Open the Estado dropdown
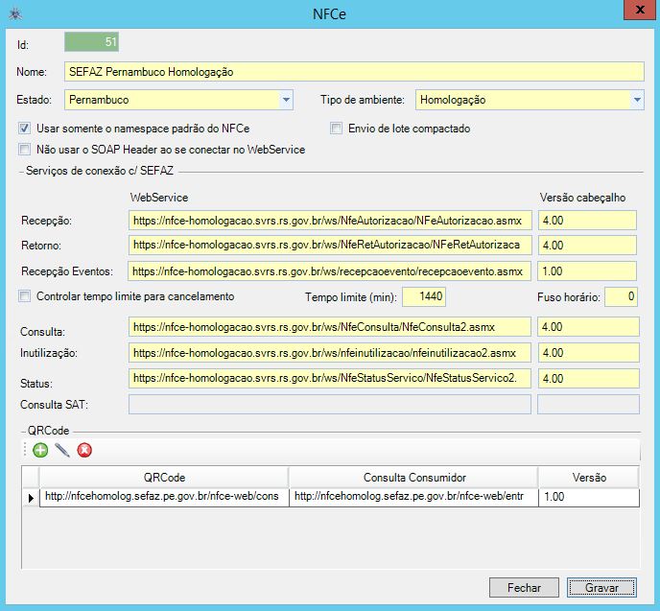Viewport: 660px width, 611px height. click(x=285, y=99)
